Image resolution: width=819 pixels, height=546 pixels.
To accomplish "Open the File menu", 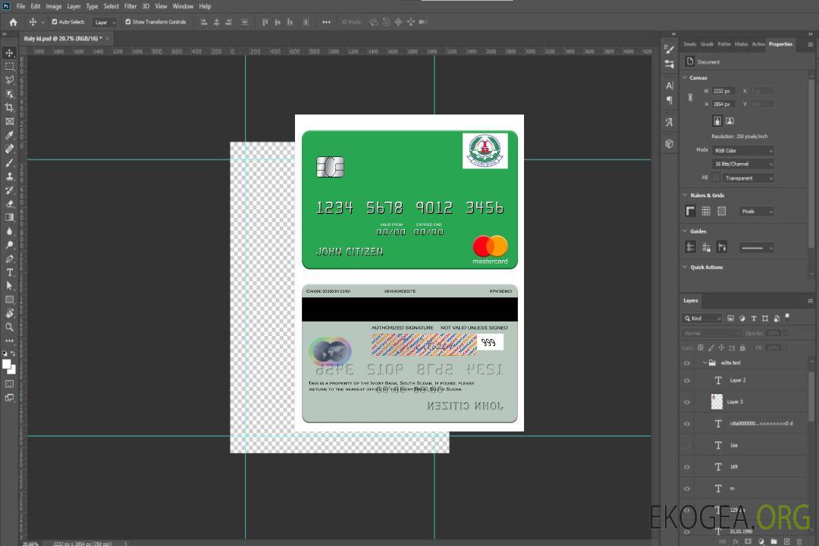I will [20, 6].
